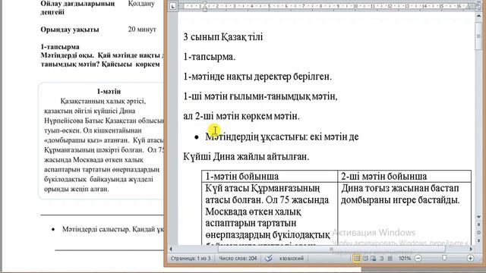Click the Select Browse Object circle button
486x273 pixels.
[479, 233]
